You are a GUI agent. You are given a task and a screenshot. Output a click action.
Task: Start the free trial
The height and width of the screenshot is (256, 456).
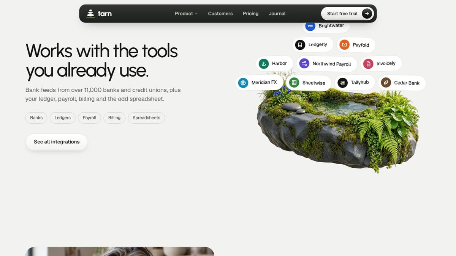347,14
